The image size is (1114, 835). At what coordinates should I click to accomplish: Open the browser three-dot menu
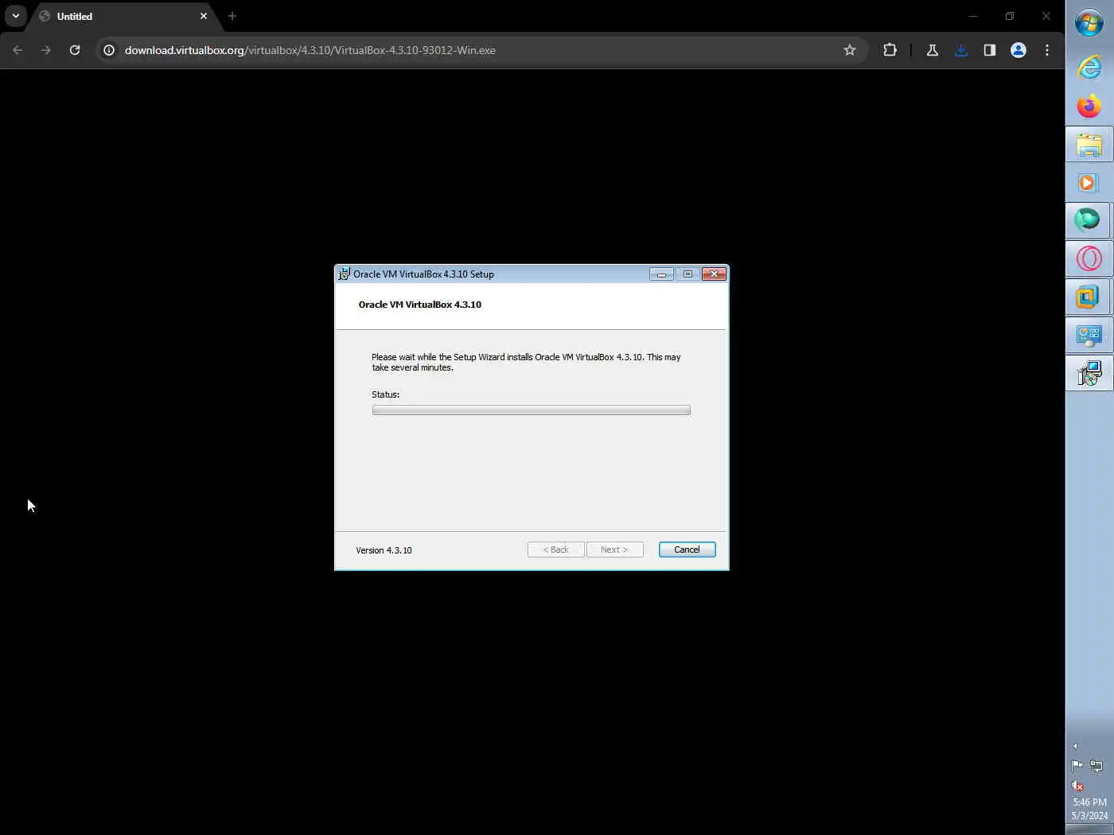[x=1047, y=50]
